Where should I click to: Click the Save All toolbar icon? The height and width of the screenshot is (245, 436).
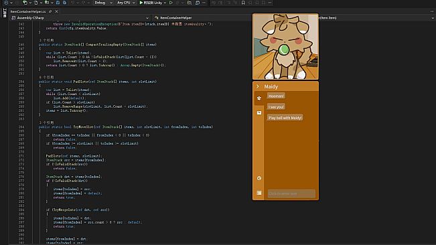click(x=64, y=3)
